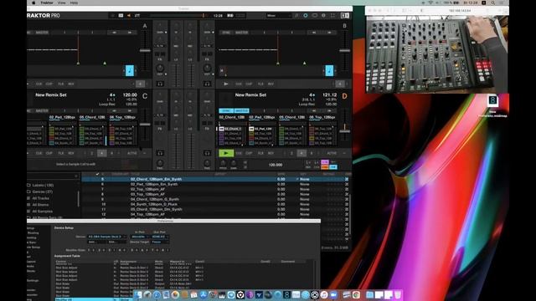Select All Tracks in browser tree

[40, 198]
